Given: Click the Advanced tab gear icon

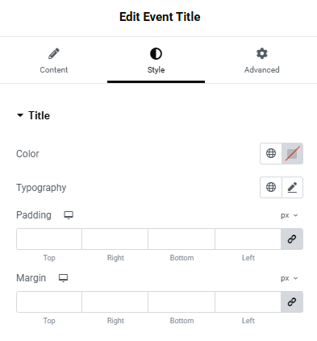Looking at the screenshot, I should coord(262,53).
